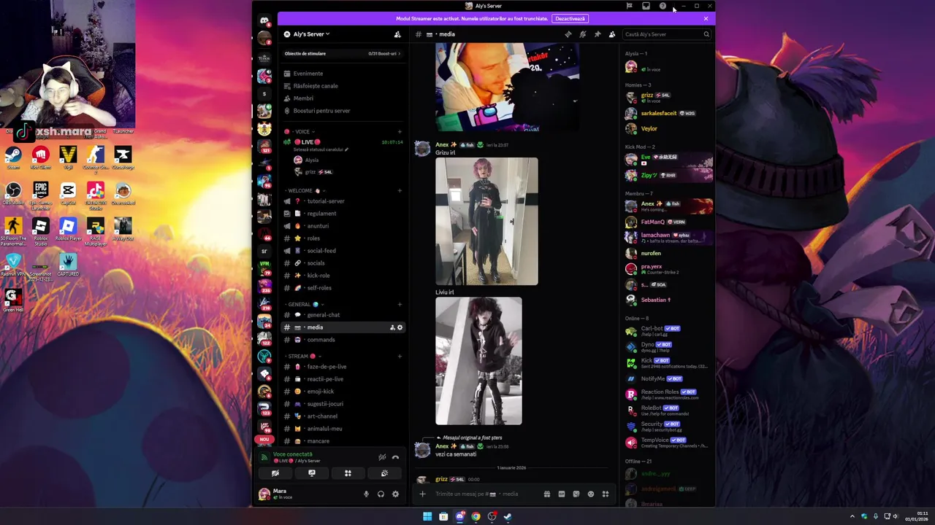Click the search field Caută Aly's Server
This screenshot has height=525, width=935.
point(666,34)
